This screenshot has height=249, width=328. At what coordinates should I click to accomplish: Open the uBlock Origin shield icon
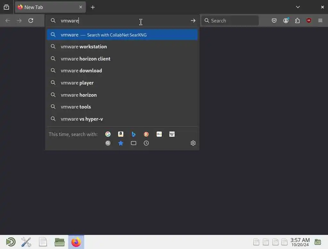[x=309, y=20]
